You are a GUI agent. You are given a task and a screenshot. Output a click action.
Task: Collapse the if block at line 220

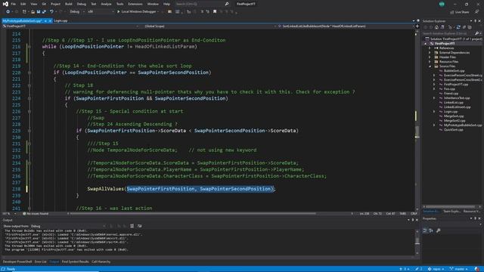point(29,73)
